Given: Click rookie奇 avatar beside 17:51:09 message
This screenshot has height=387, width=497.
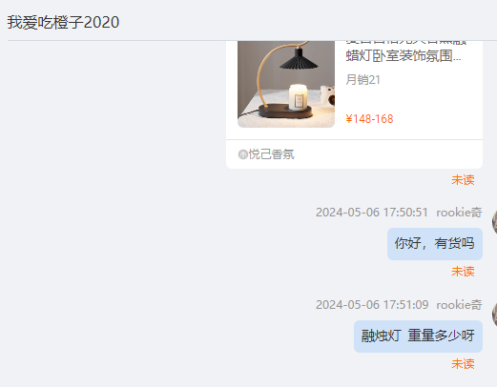Looking at the screenshot, I should click(494, 315).
